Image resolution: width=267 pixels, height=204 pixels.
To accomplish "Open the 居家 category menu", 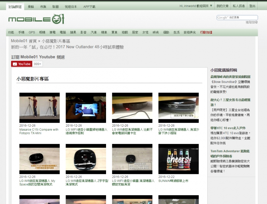I will click(x=135, y=32).
